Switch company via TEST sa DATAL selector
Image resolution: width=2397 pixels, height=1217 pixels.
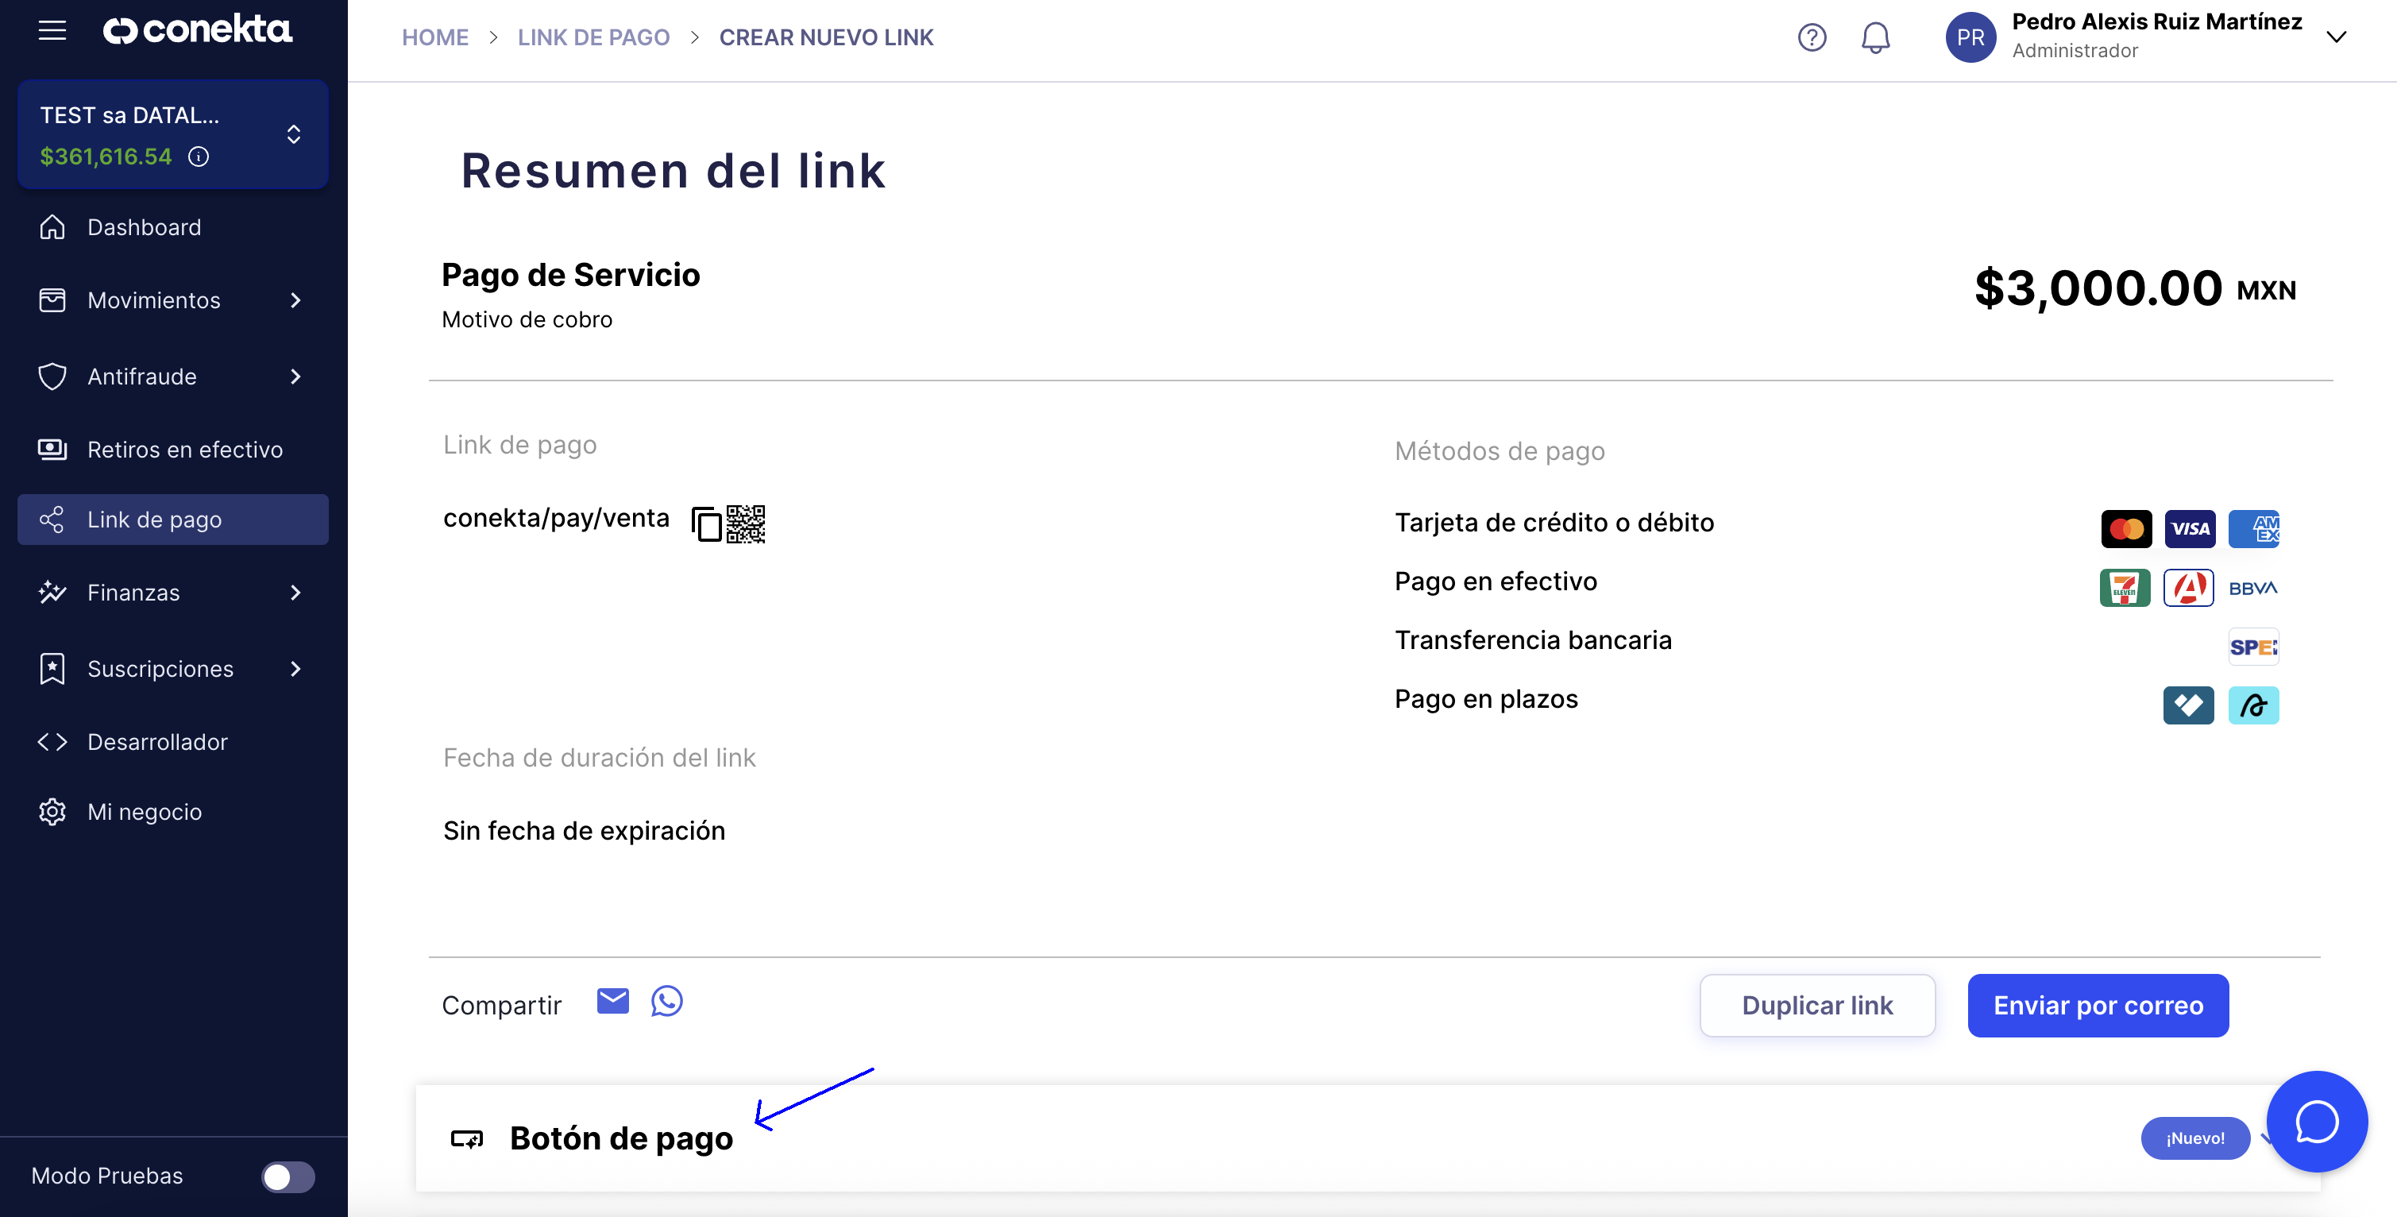coord(173,135)
